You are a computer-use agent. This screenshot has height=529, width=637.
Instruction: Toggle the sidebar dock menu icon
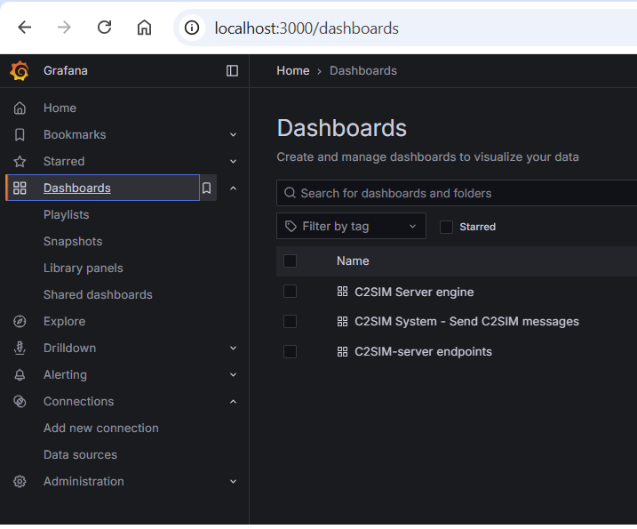[x=233, y=71]
